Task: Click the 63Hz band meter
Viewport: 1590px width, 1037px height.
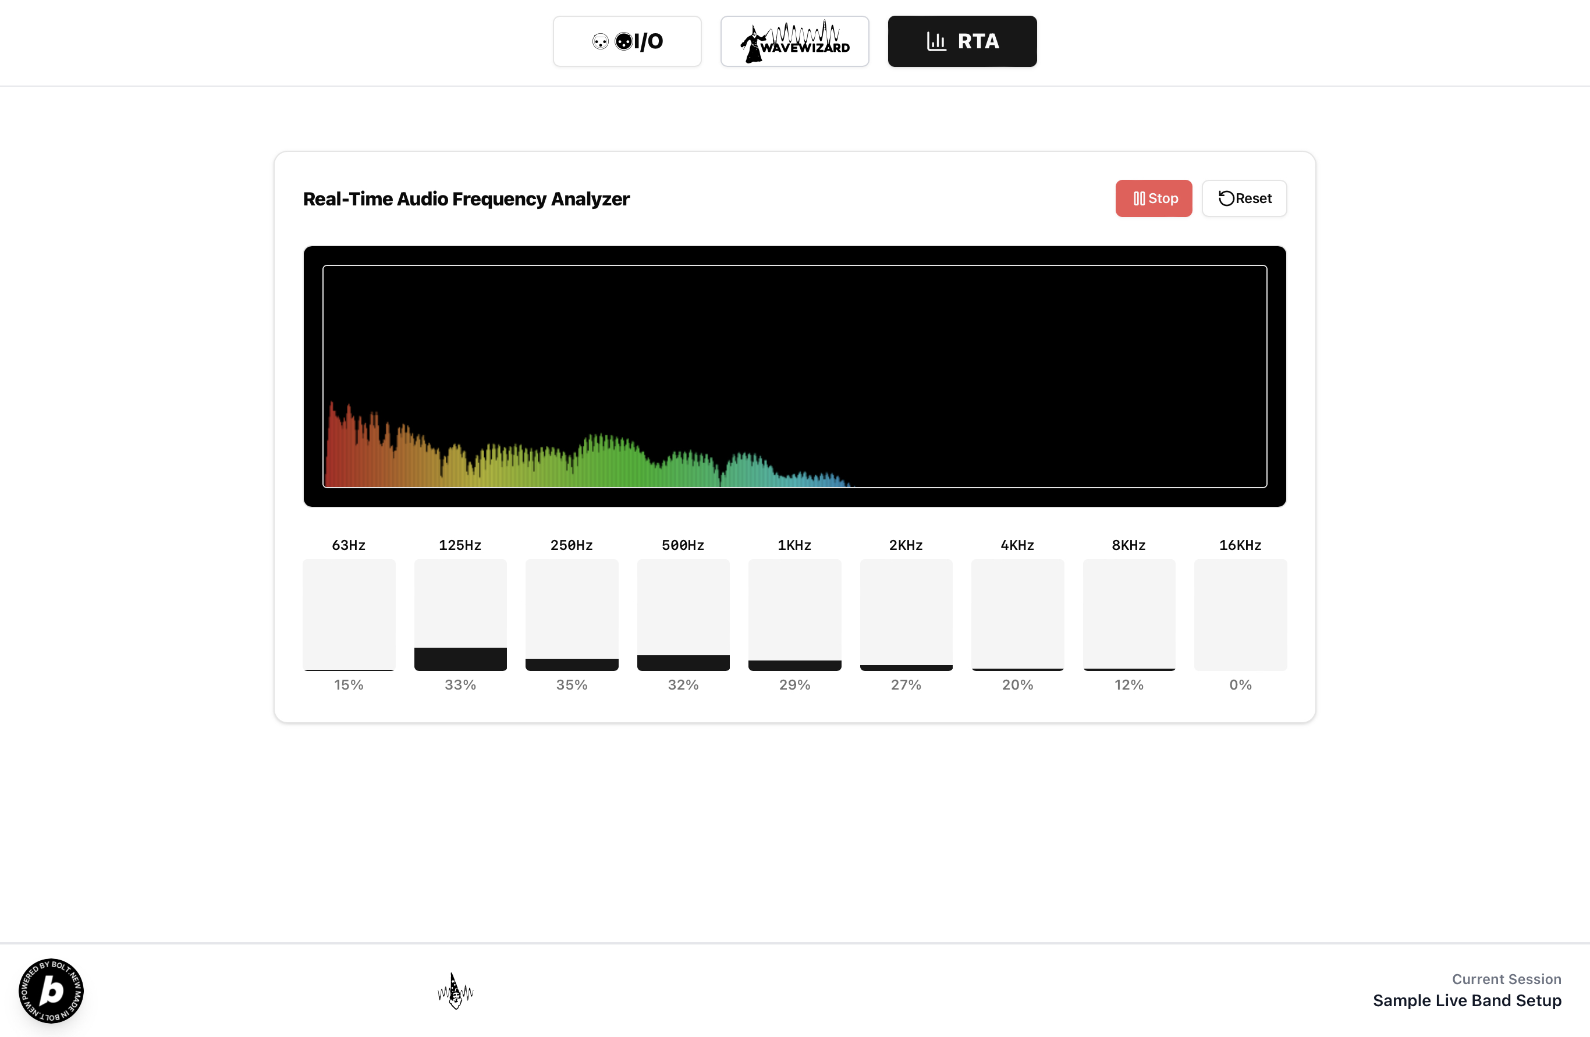Action: (349, 615)
